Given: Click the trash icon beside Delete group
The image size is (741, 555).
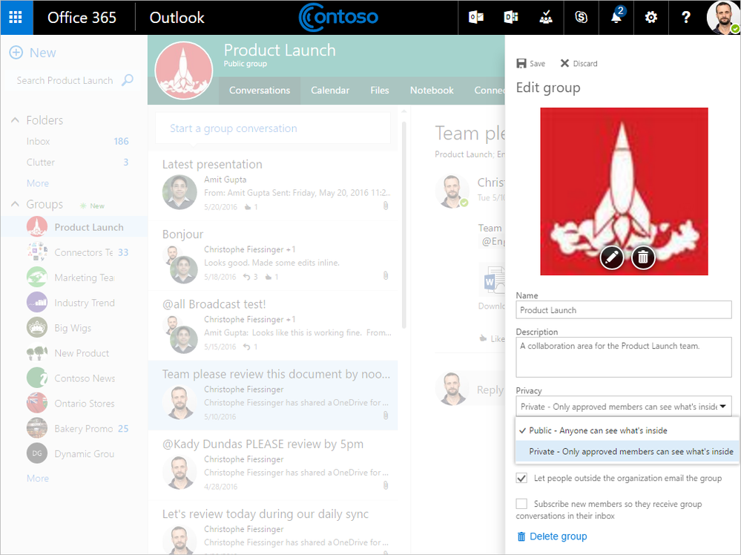Looking at the screenshot, I should (x=521, y=536).
